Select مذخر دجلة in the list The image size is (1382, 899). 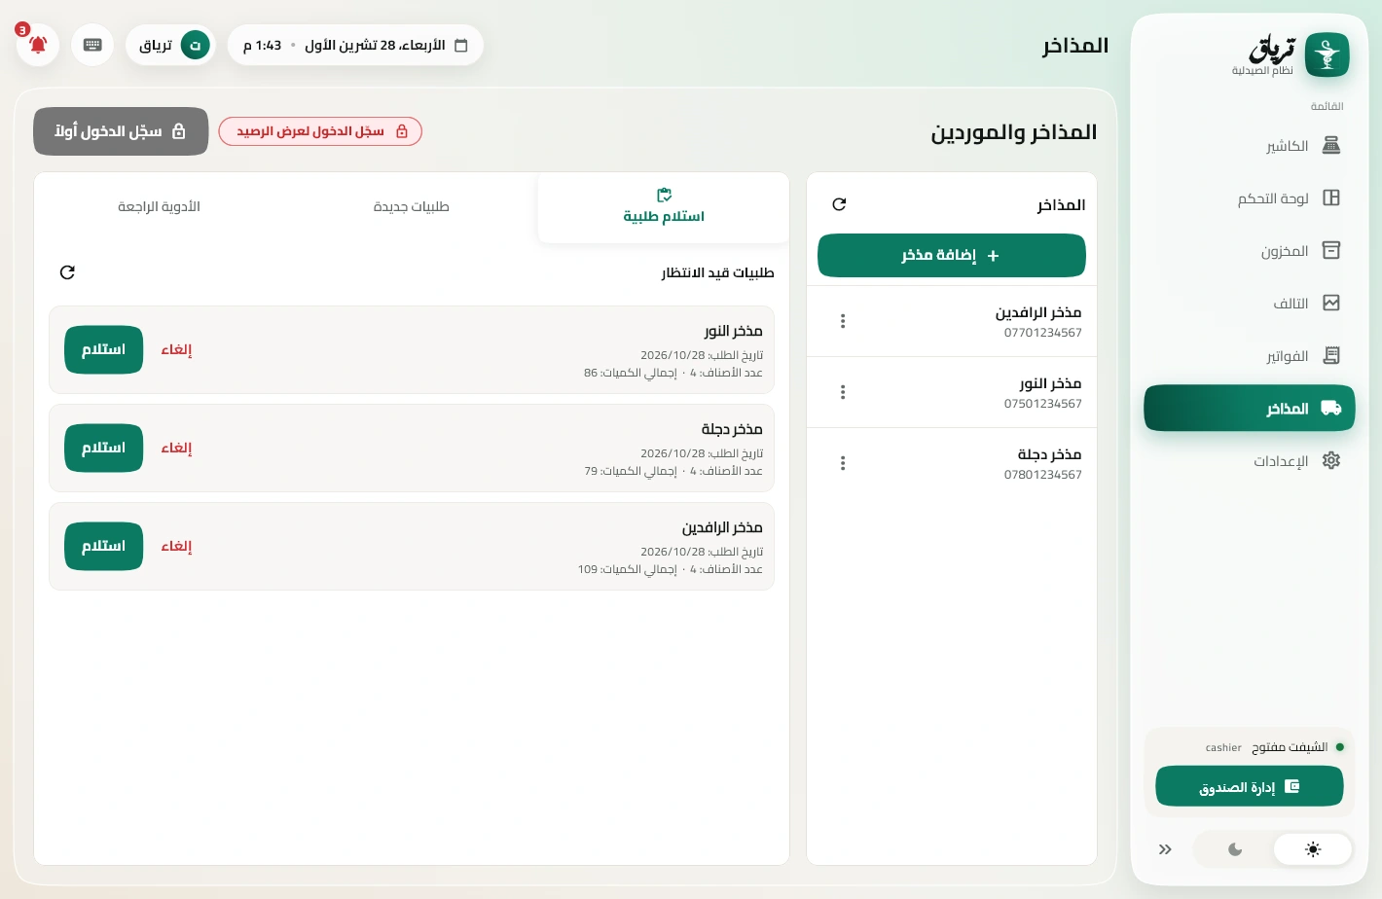(952, 463)
